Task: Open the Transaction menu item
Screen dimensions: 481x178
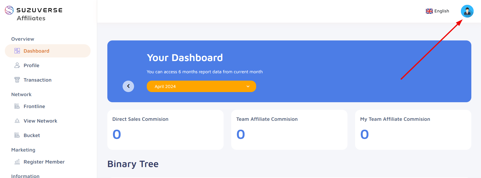Action: (x=48, y=80)
